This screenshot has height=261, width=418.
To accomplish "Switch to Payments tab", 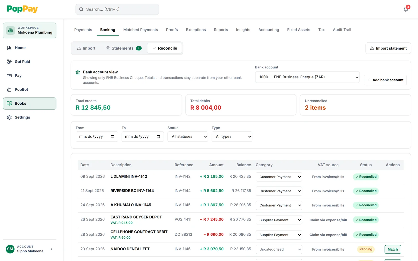I will (83, 30).
